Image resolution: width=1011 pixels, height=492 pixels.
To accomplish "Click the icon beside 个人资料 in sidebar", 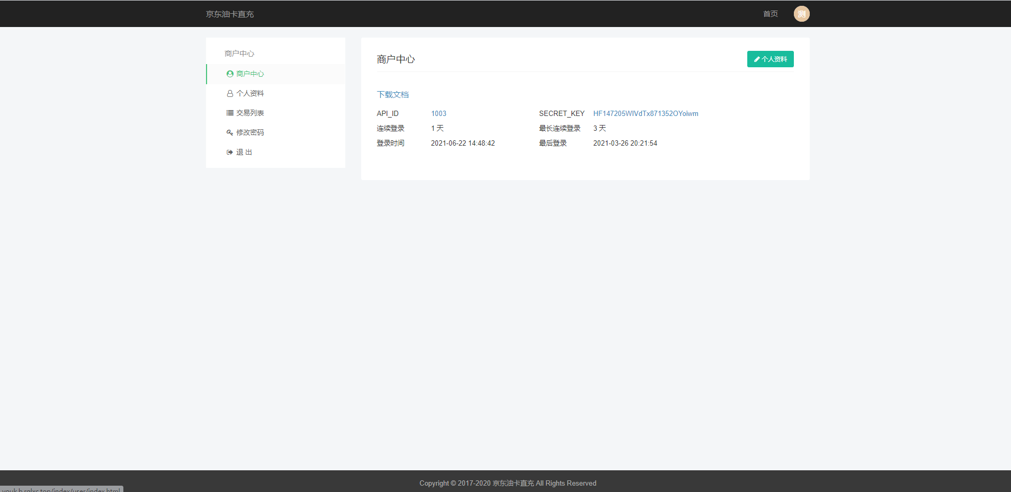I will tap(230, 94).
